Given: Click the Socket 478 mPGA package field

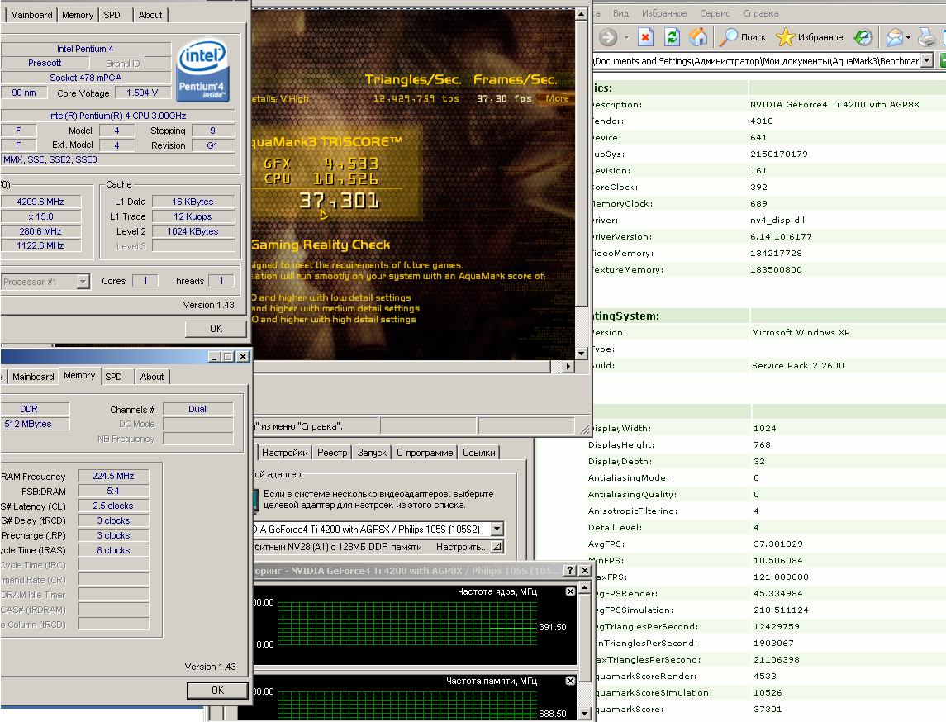Looking at the screenshot, I should click(86, 78).
